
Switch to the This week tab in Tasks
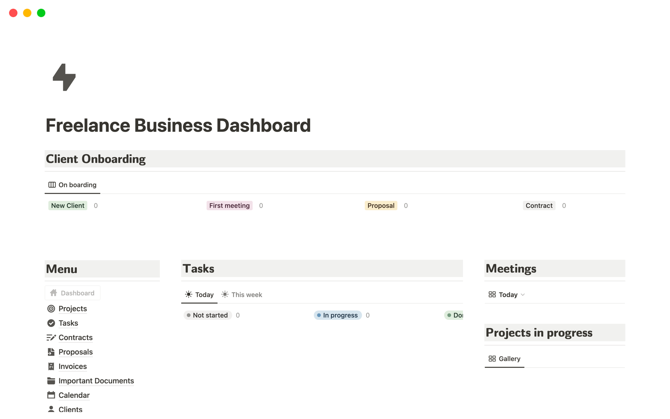(x=241, y=294)
